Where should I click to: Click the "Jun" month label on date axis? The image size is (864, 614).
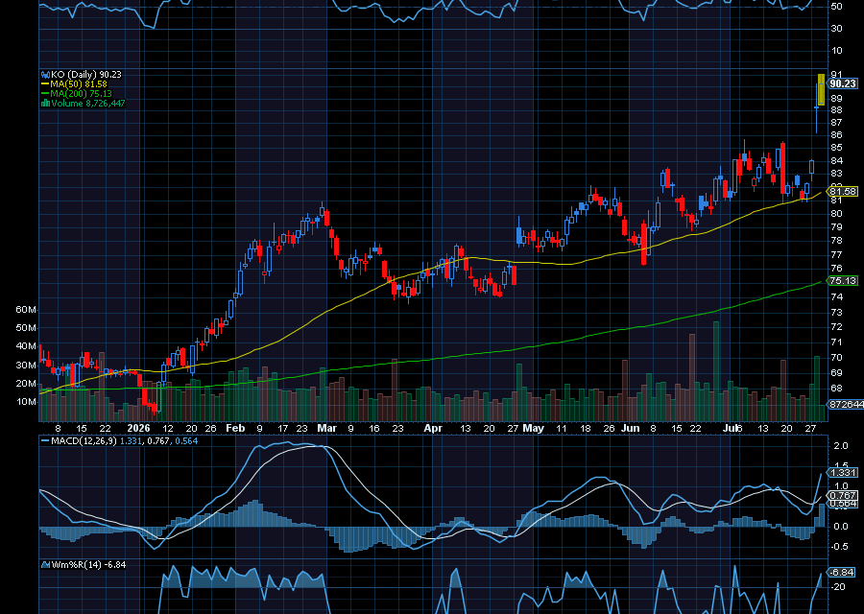pyautogui.click(x=631, y=428)
